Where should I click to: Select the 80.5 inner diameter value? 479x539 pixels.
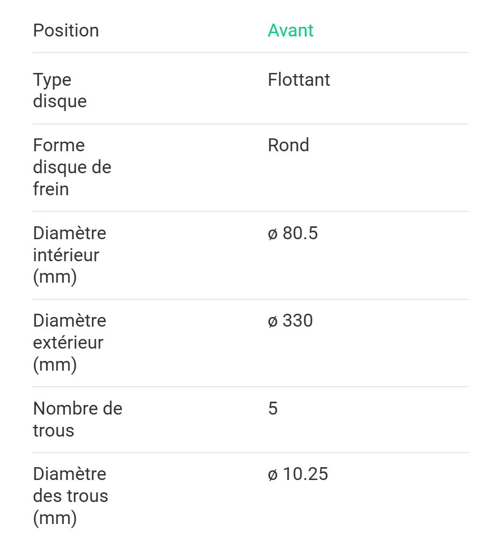(300, 233)
